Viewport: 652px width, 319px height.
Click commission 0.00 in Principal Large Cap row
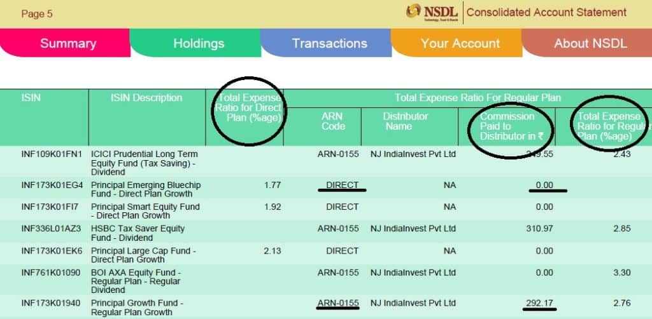(544, 251)
